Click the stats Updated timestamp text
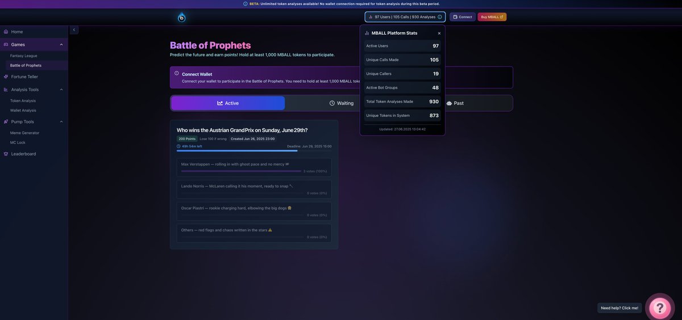682x320 pixels. point(402,129)
